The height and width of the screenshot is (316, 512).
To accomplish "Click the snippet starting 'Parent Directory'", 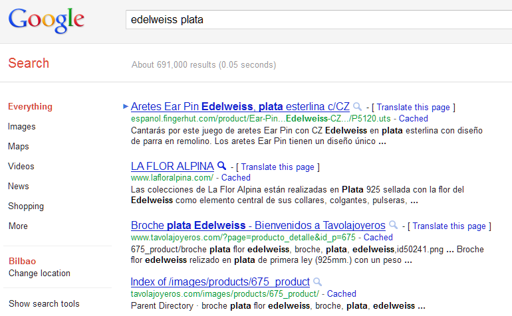I will [278, 306].
